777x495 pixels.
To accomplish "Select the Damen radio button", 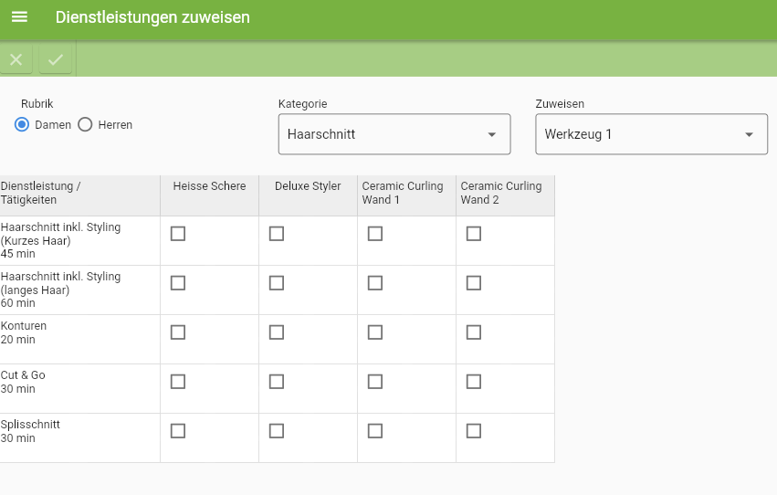I will coord(22,124).
